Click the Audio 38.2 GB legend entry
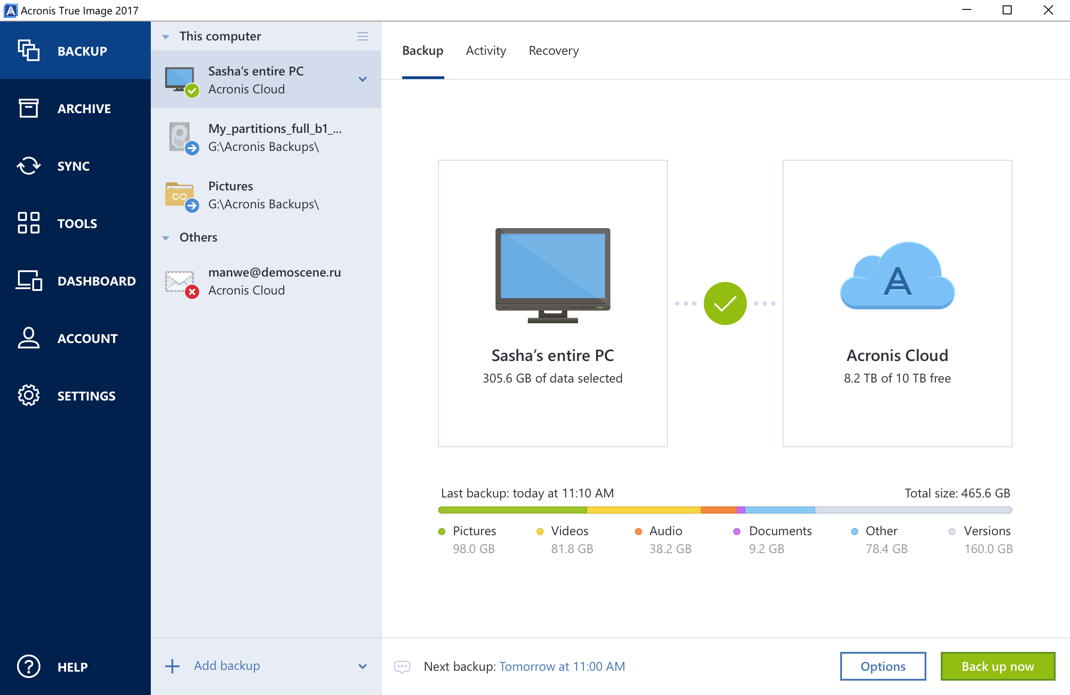Screen dimensions: 1070x695 pos(663,540)
